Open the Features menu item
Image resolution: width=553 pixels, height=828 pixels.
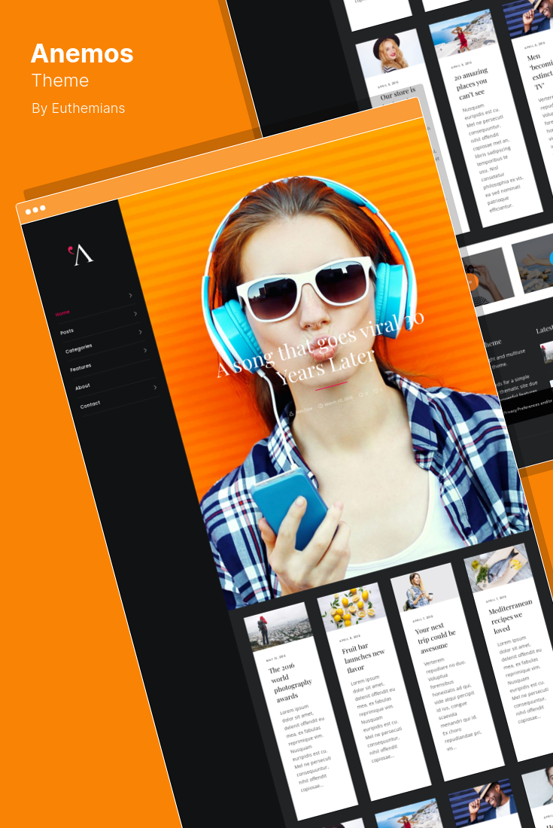tap(81, 367)
